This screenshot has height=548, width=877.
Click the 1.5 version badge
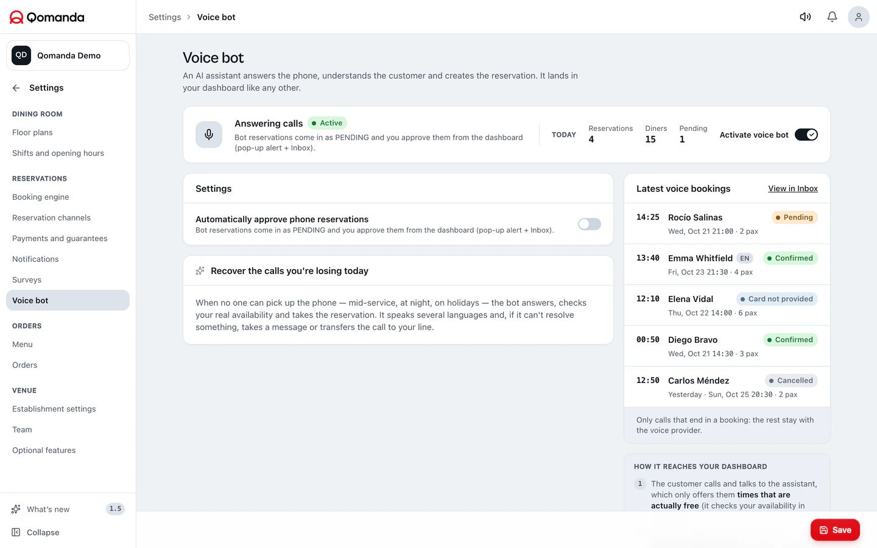coord(115,509)
